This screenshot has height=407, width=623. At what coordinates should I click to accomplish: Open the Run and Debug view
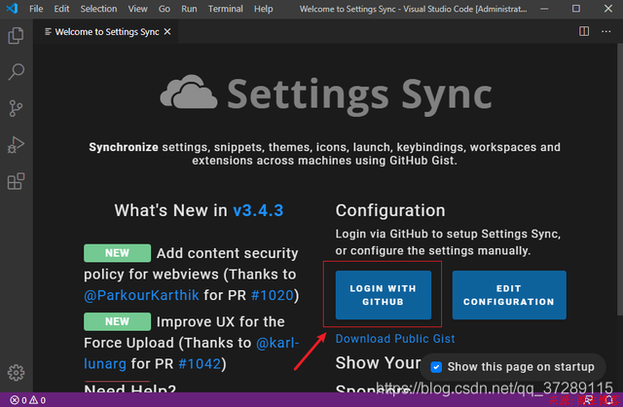pyautogui.click(x=16, y=145)
